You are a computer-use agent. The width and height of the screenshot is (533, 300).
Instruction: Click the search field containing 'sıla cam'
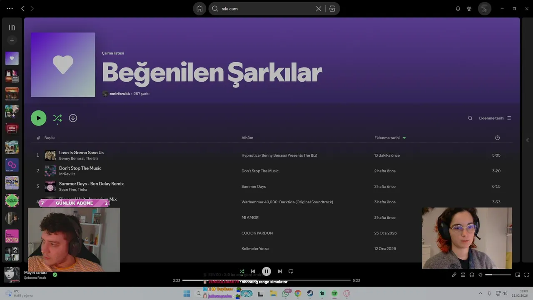coord(266,9)
